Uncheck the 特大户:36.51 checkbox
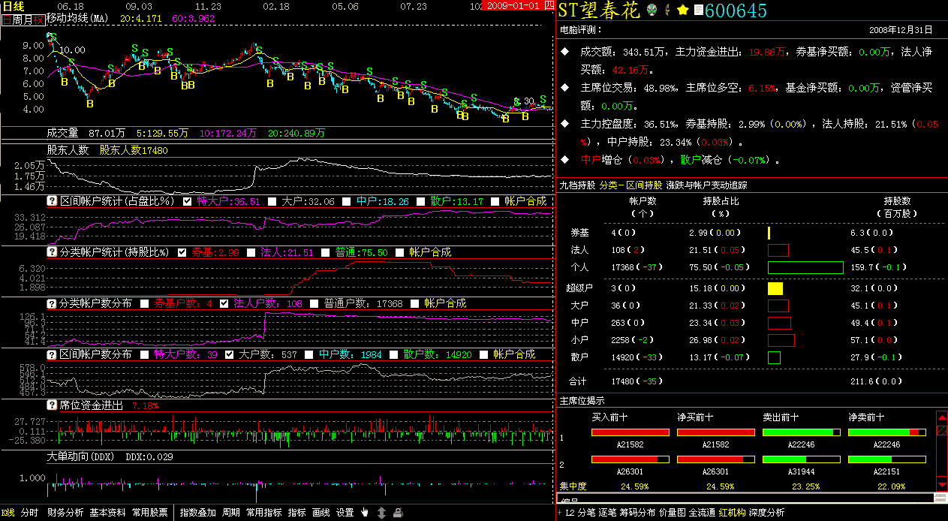Viewport: 948px width, 521px height. click(x=188, y=201)
